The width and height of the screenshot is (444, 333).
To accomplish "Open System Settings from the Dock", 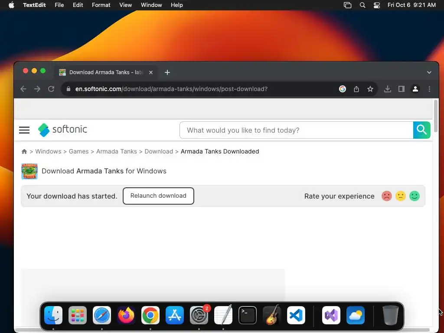I will point(199,315).
